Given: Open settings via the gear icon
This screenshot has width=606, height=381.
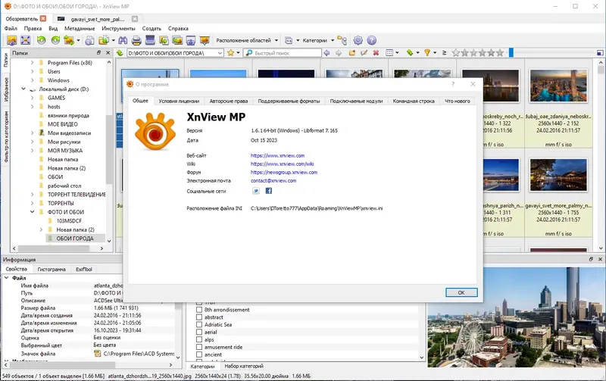Looking at the screenshot, I should tap(358, 40).
